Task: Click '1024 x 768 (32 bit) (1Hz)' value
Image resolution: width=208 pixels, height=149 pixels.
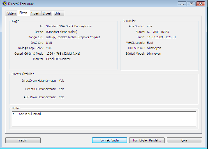Action: [63, 54]
